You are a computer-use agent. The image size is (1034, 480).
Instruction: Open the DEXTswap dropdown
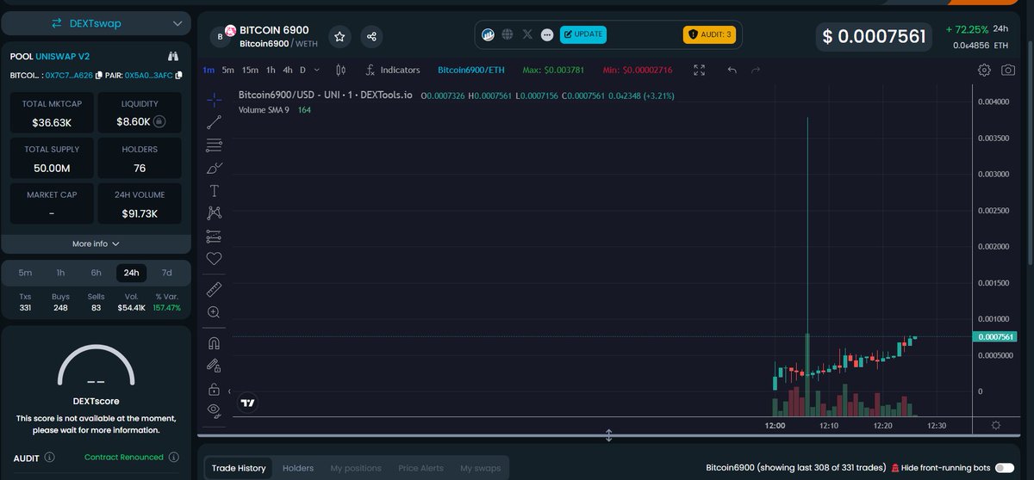[96, 23]
